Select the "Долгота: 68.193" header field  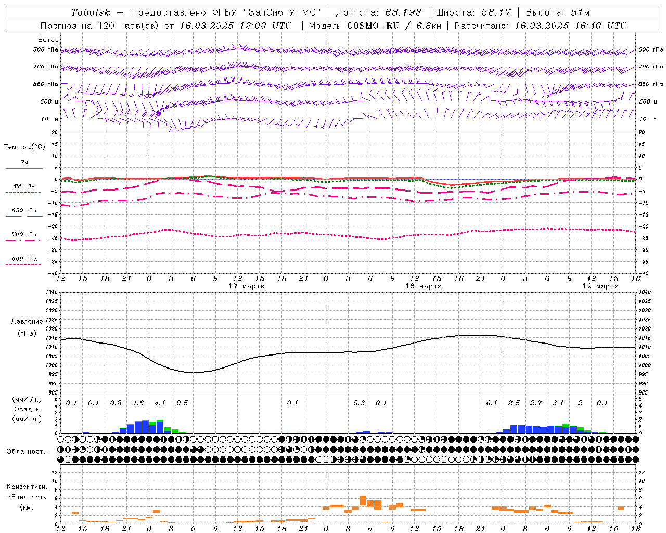coord(378,12)
